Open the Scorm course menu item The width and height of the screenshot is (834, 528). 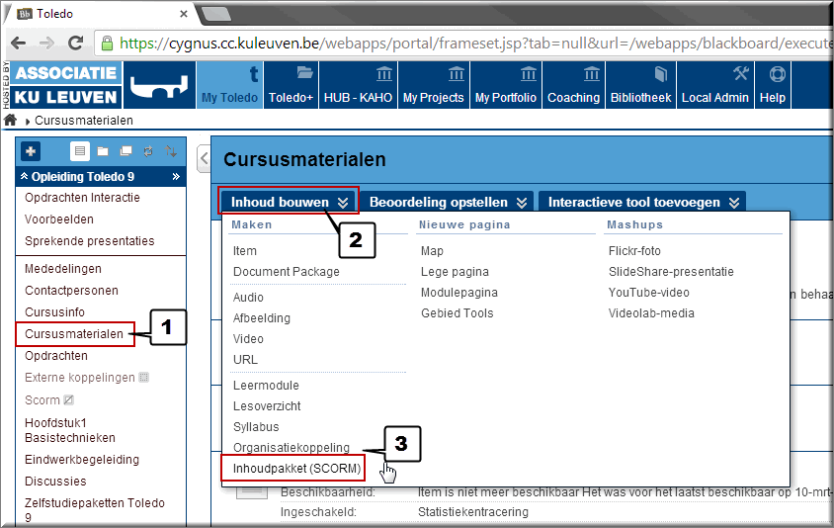click(x=42, y=400)
